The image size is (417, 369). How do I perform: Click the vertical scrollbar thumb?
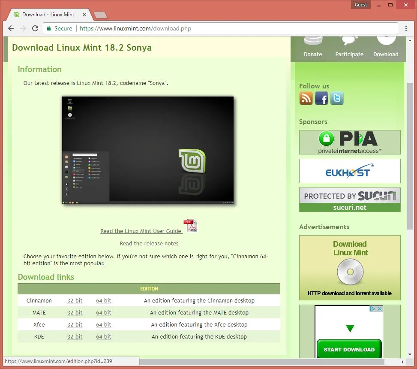[x=410, y=156]
